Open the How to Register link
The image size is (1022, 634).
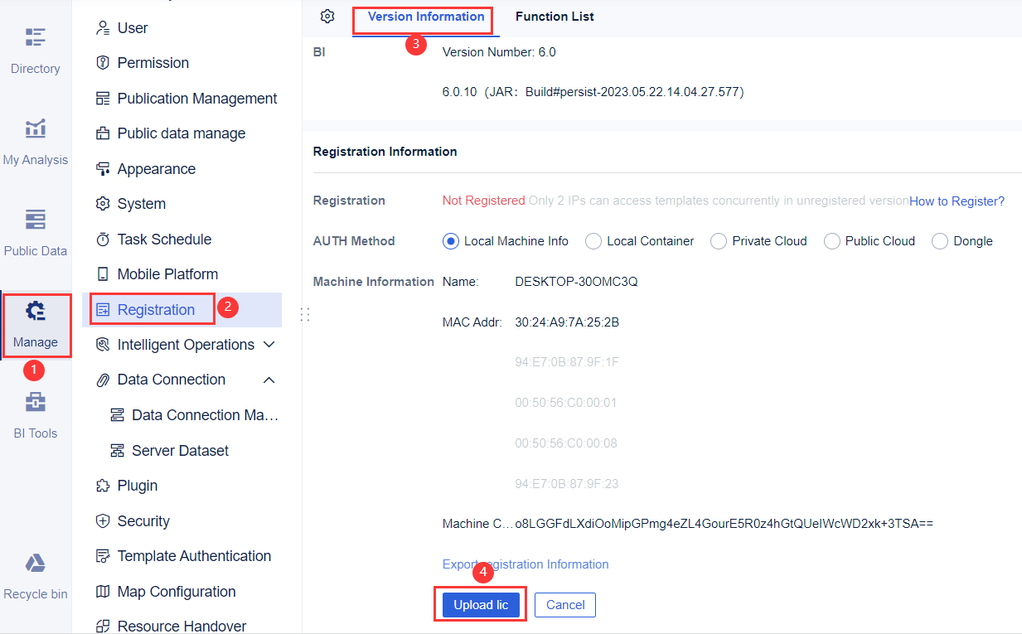click(956, 201)
